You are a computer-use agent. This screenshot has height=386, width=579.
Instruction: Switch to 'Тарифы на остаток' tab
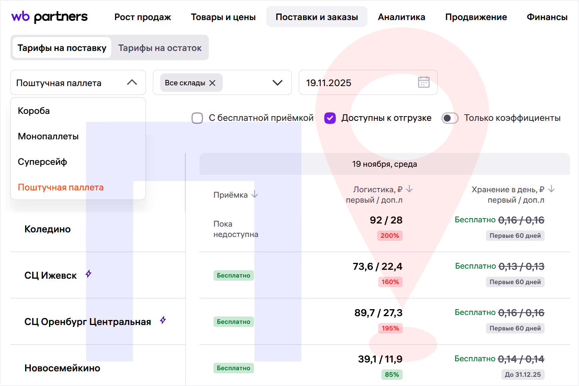coord(160,48)
